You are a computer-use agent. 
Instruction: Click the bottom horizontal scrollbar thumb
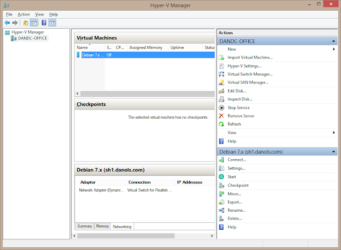tap(126, 236)
